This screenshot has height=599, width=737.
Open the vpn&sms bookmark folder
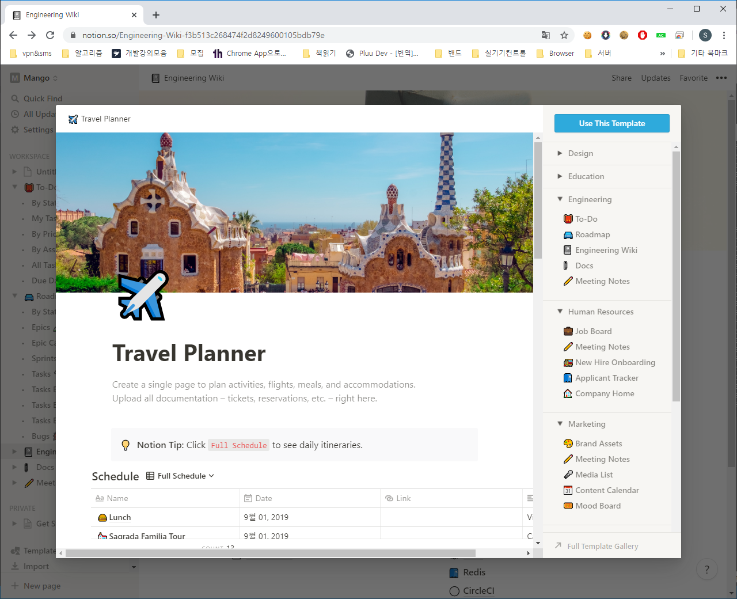(x=31, y=54)
